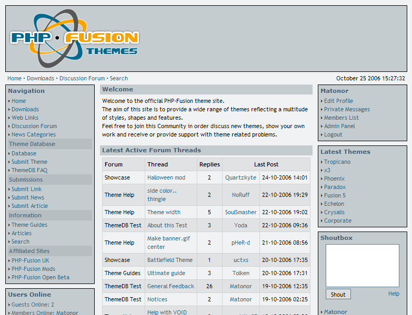Open the General Feedback thread
The width and height of the screenshot is (412, 315).
[x=170, y=286]
